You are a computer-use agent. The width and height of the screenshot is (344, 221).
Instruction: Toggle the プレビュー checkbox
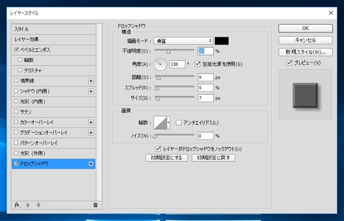coord(289,63)
